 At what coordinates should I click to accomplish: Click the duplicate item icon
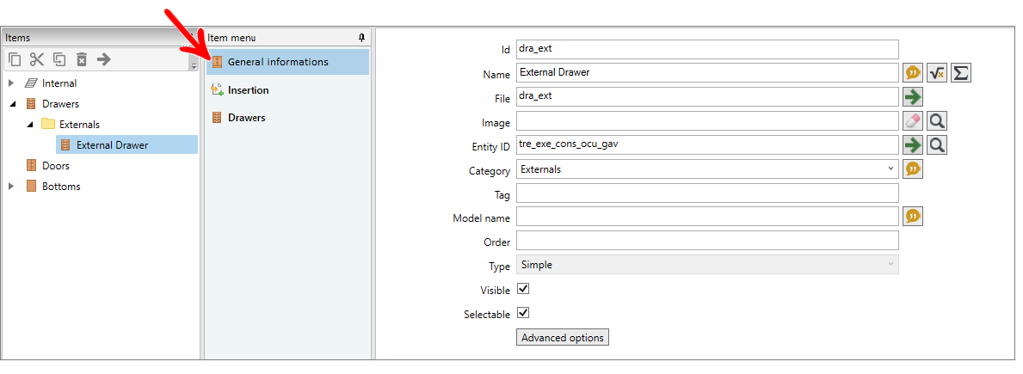59,60
